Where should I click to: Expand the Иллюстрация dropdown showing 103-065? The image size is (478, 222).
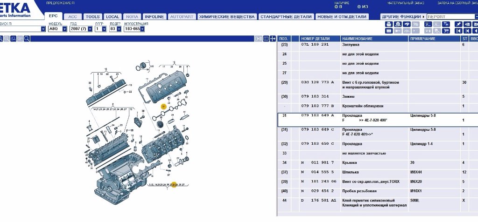(142, 29)
